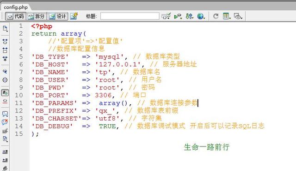Click the 'qx_' prefix value
The image size is (296, 171).
coord(105,111)
